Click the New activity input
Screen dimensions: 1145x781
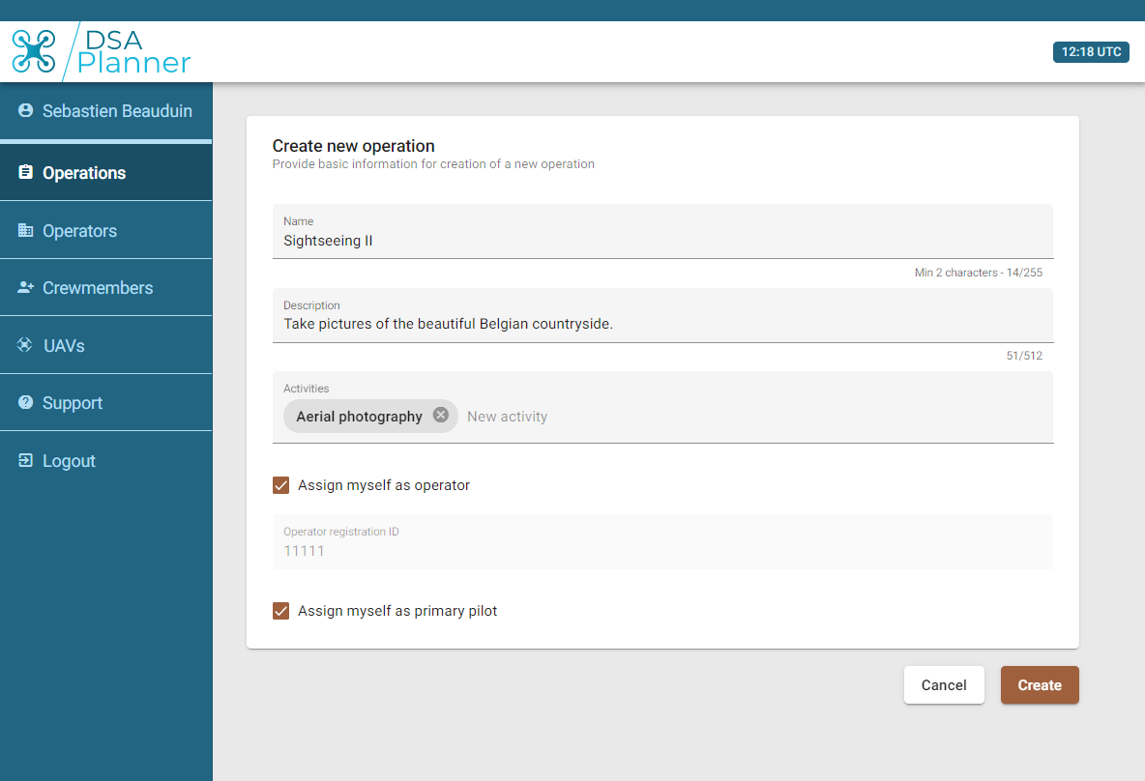(507, 416)
